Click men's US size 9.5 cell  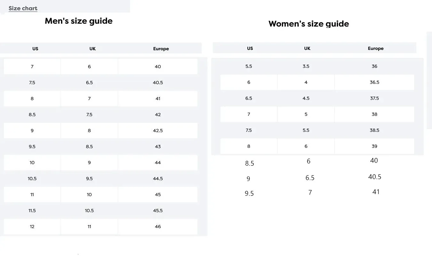coord(32,147)
